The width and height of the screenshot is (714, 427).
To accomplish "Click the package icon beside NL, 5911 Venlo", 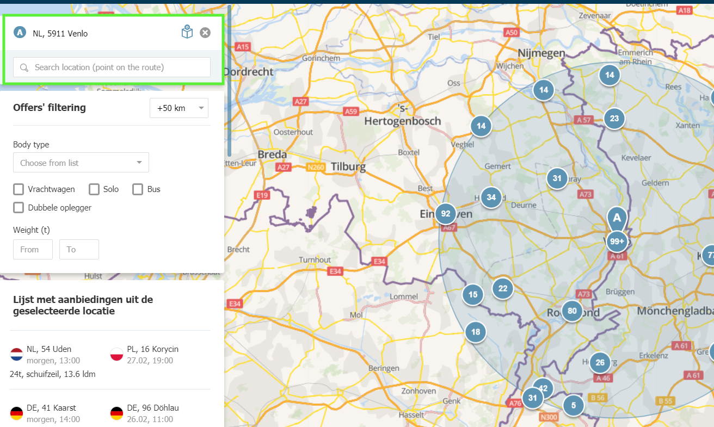I will coord(187,33).
